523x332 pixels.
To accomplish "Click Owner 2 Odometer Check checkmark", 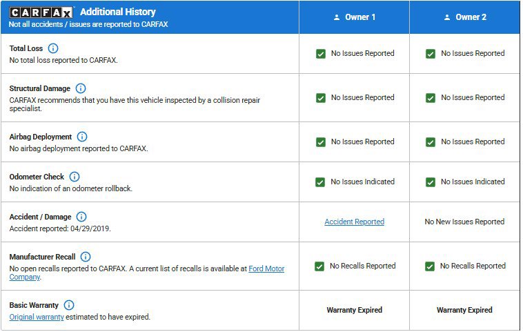I will point(431,182).
